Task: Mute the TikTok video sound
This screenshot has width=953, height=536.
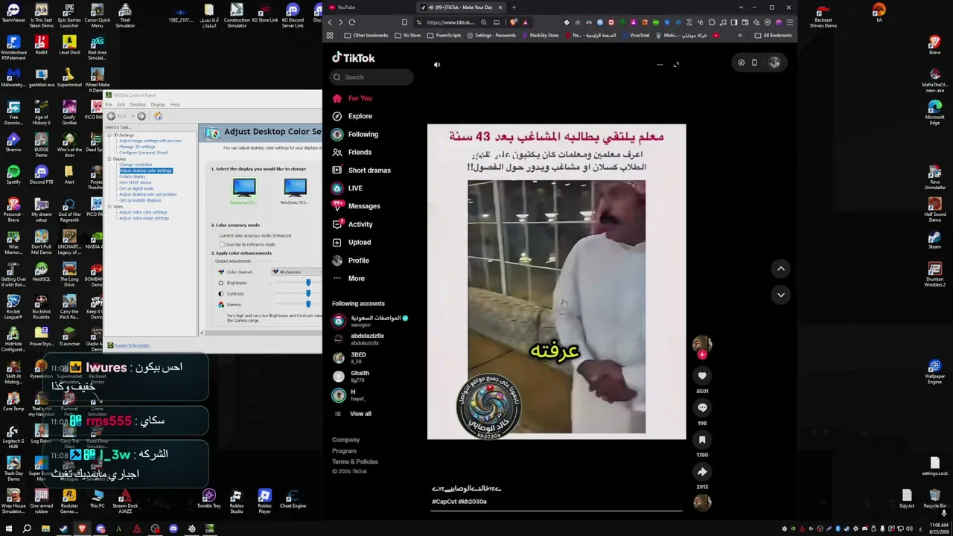Action: (x=437, y=65)
